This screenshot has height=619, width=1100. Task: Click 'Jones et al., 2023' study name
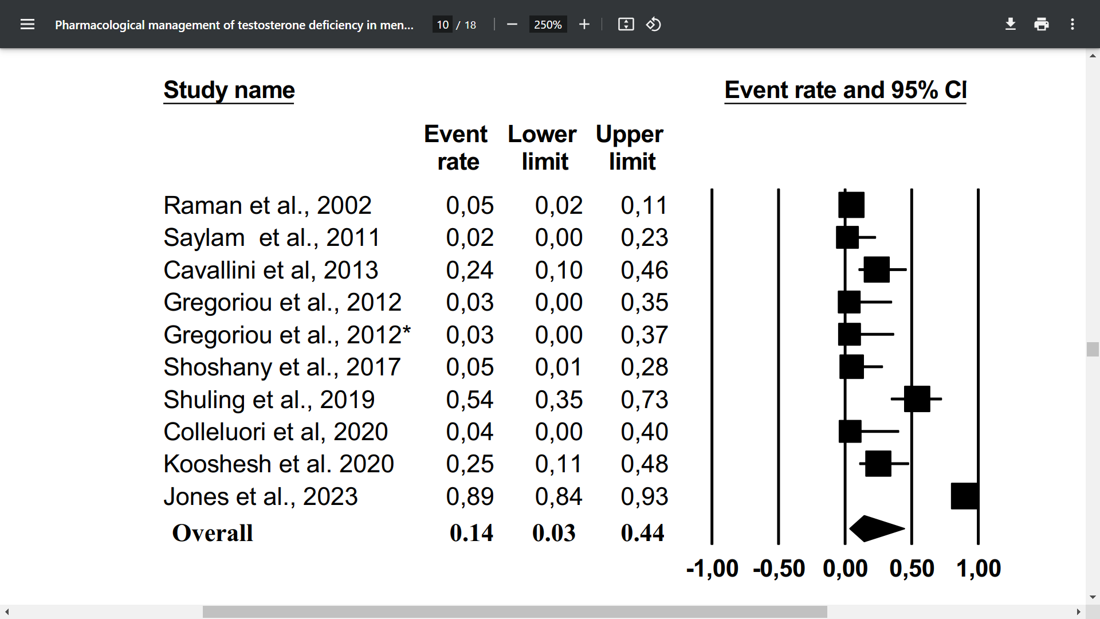click(x=261, y=496)
